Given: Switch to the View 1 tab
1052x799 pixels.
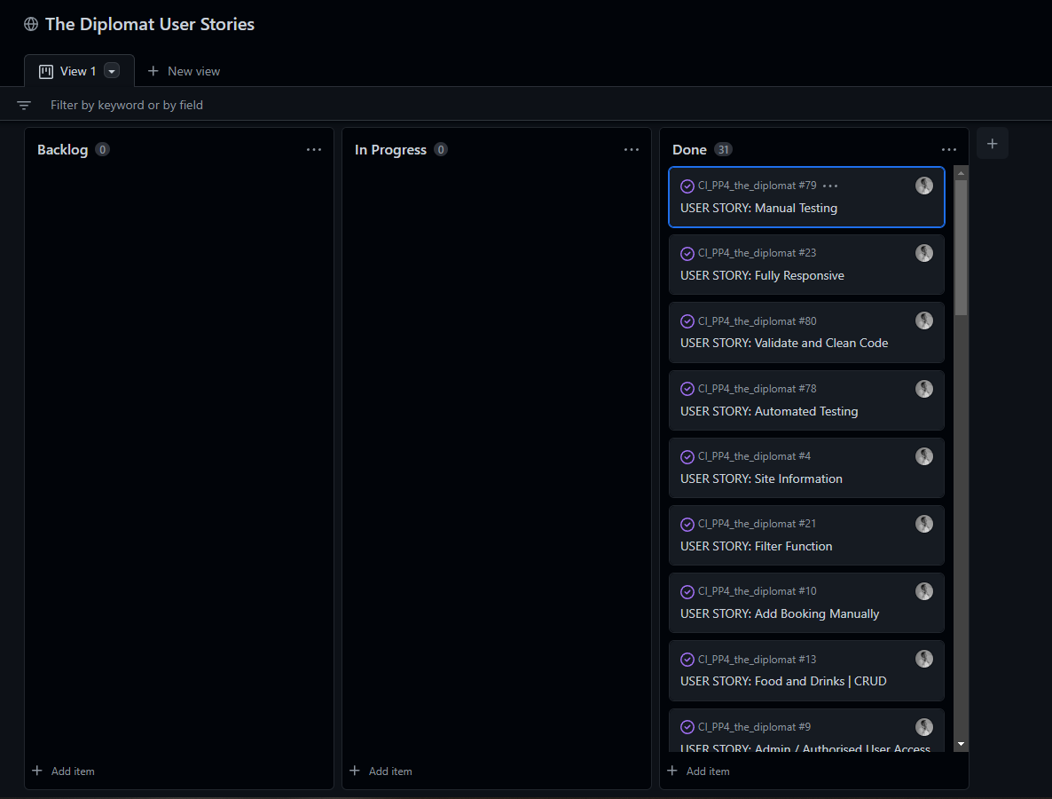Looking at the screenshot, I should pyautogui.click(x=78, y=71).
